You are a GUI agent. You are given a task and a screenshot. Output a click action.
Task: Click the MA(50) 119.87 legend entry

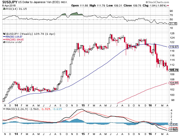[14, 37]
